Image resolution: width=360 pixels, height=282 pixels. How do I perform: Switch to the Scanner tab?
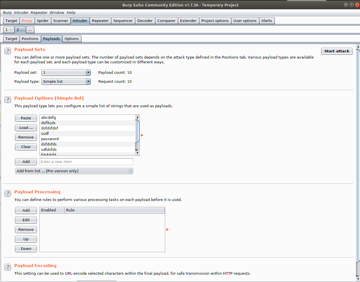click(61, 21)
